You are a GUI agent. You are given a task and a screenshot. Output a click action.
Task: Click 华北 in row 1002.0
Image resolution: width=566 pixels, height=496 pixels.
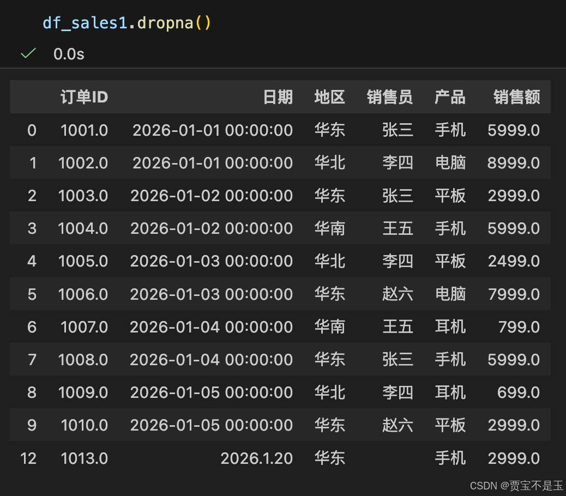(329, 163)
